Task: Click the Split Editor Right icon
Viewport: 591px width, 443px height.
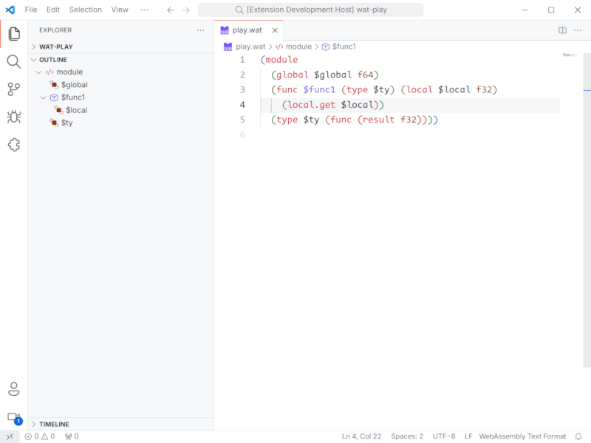Action: (562, 30)
